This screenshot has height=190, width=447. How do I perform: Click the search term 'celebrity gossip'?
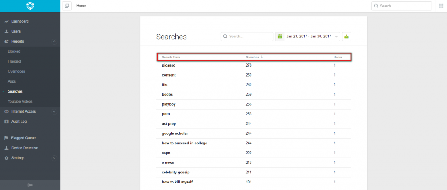point(175,173)
